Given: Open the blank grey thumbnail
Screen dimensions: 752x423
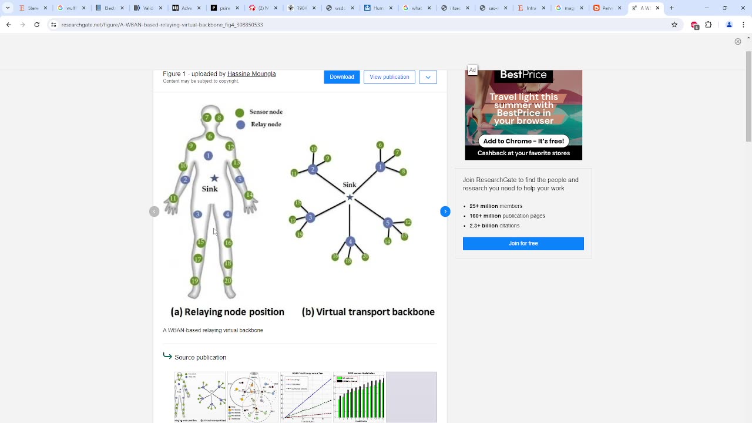Looking at the screenshot, I should pyautogui.click(x=411, y=397).
